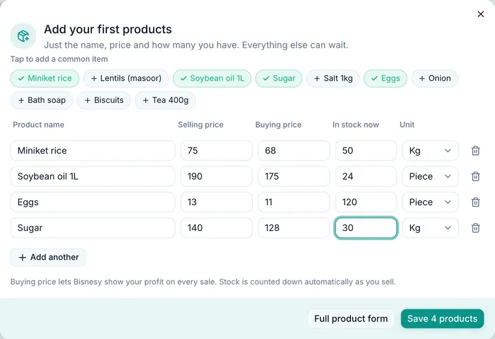Deselect the Miniket rice chip

(45, 79)
